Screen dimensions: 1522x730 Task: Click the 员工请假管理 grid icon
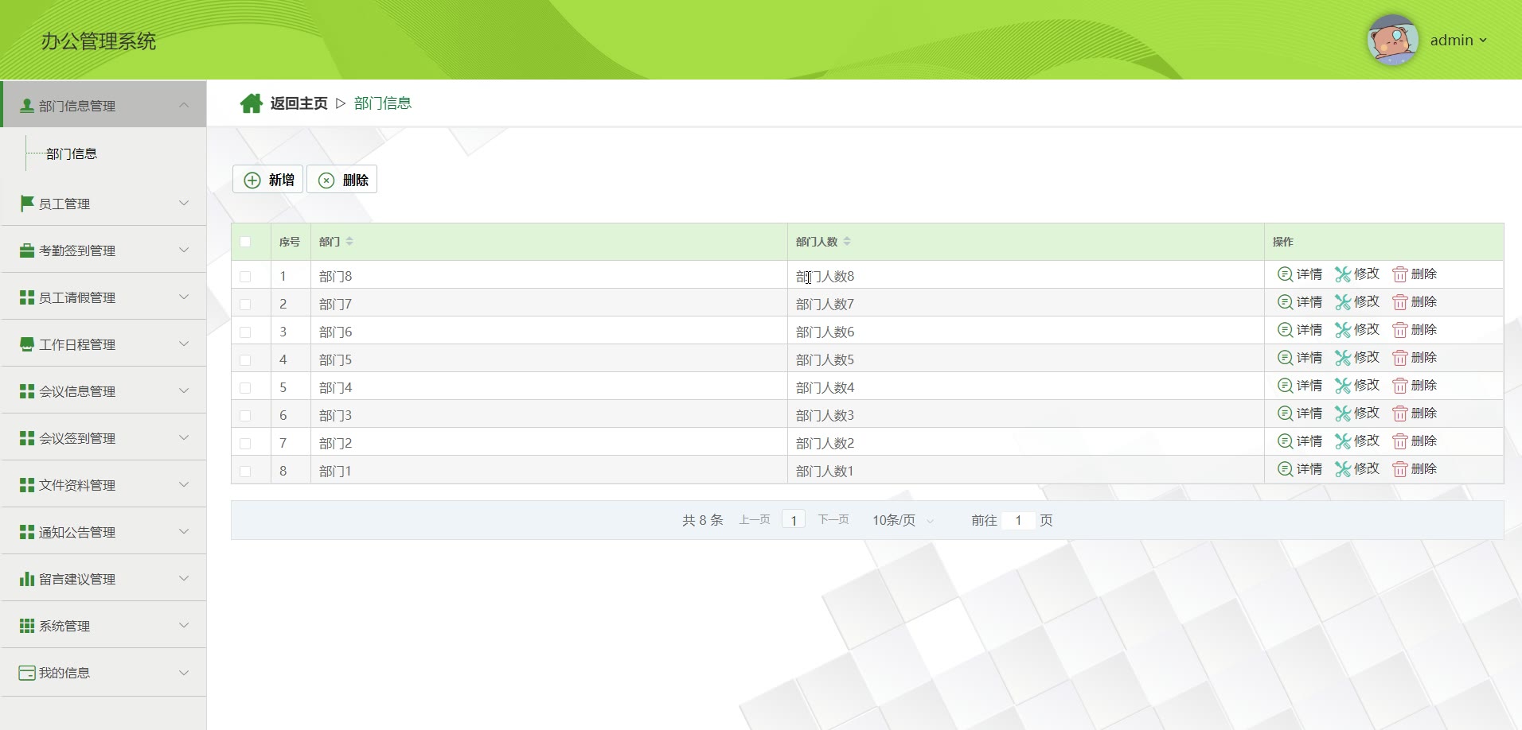tap(27, 297)
